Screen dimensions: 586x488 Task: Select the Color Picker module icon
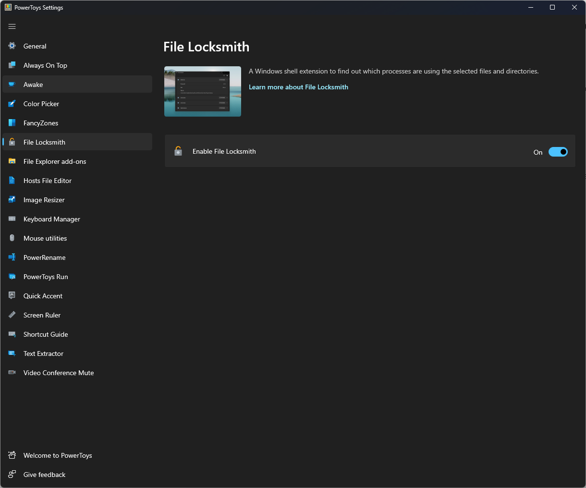pos(12,103)
